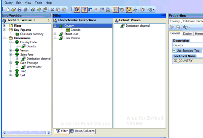This screenshot has width=203, height=138.
Task: Collapse the Sales Area dimension
Action: pos(10,54)
